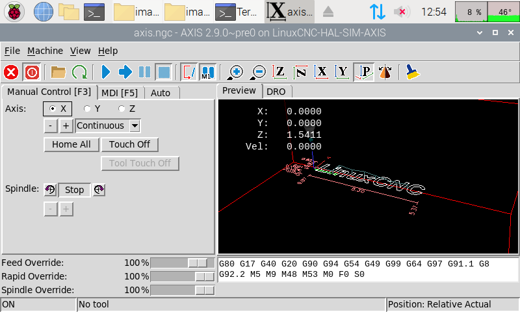Adjust Spindle Override slider
The width and height of the screenshot is (520, 312).
[x=183, y=290]
